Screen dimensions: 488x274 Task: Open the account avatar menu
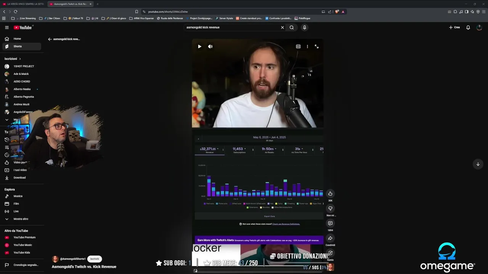coord(479,27)
